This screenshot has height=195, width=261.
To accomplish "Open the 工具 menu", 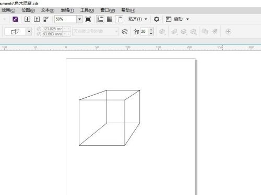I will (87, 10).
